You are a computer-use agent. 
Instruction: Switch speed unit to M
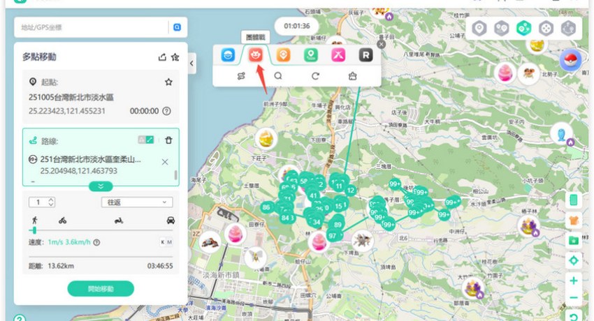click(169, 242)
